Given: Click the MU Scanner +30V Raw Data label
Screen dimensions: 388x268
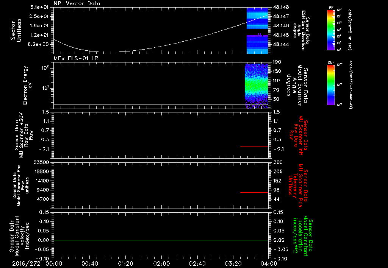Looking at the screenshot, I should [23, 135].
